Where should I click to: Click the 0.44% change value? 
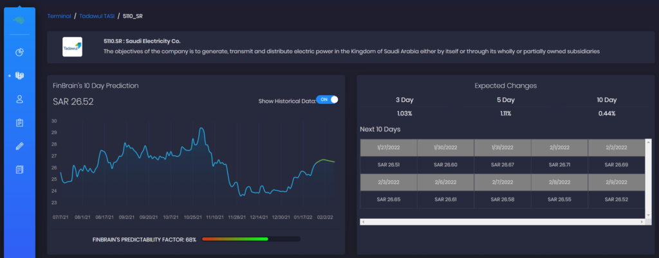point(607,114)
